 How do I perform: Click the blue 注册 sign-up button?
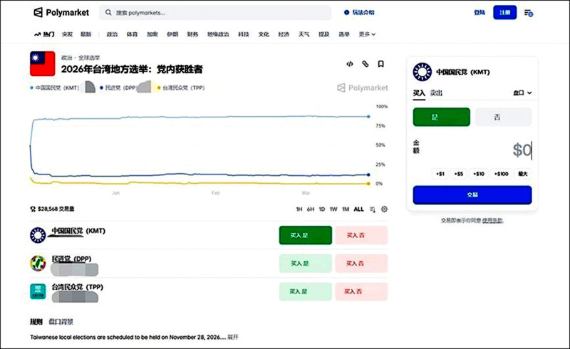point(504,13)
